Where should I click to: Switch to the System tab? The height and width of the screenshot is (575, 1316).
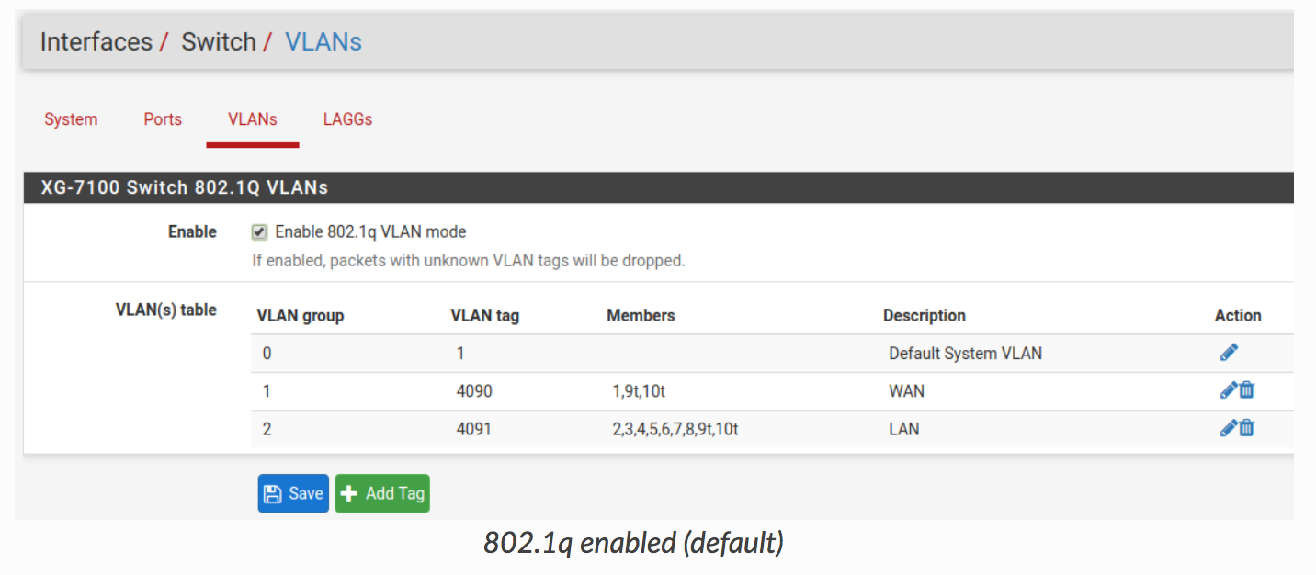pyautogui.click(x=71, y=119)
